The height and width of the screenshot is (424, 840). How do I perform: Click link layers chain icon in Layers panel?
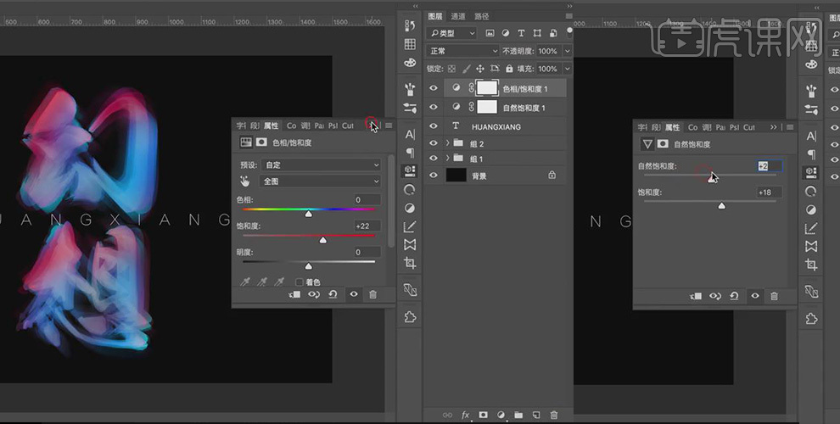click(447, 415)
